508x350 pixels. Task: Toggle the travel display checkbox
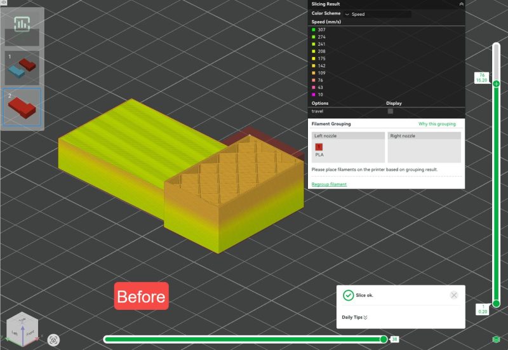coord(390,111)
